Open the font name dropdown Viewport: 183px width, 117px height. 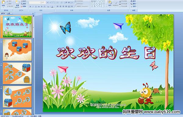(40, 2)
